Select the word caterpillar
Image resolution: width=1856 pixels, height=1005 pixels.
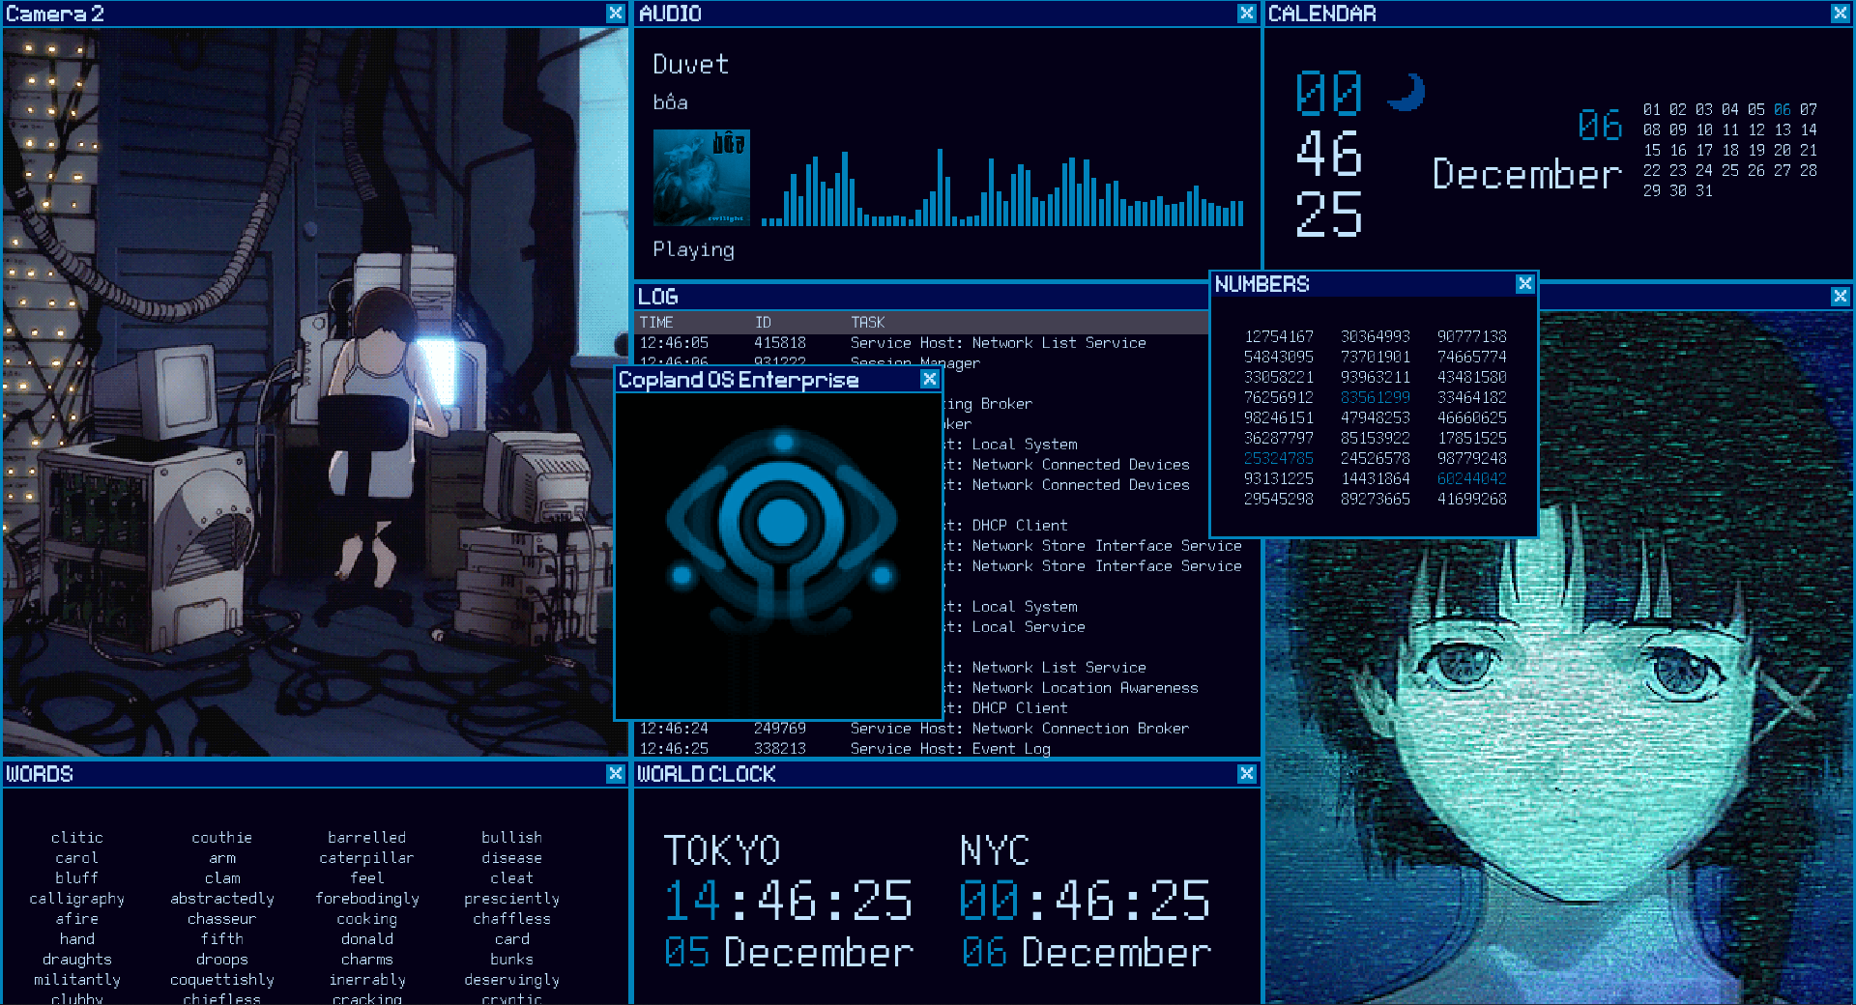tap(366, 858)
